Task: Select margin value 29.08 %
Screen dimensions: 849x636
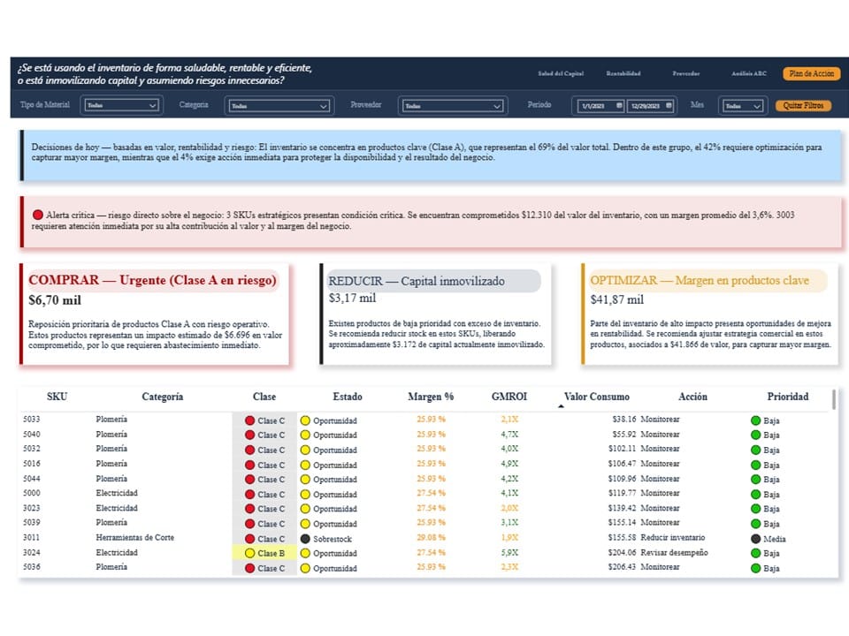Action: pyautogui.click(x=431, y=537)
